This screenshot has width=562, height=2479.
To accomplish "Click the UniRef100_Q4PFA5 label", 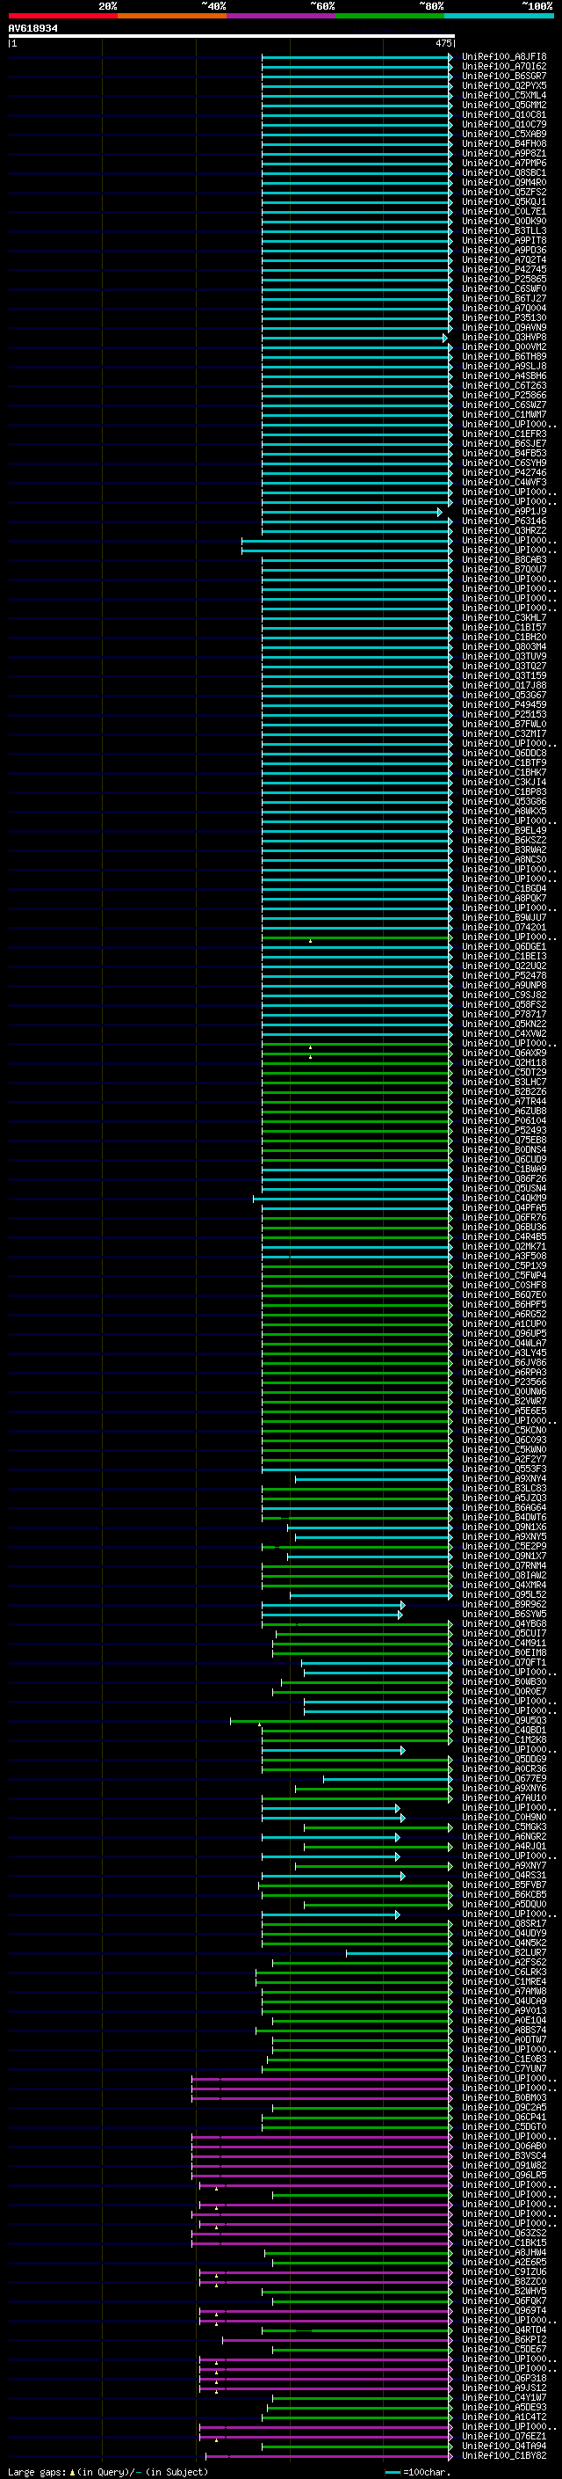I will click(x=504, y=1207).
